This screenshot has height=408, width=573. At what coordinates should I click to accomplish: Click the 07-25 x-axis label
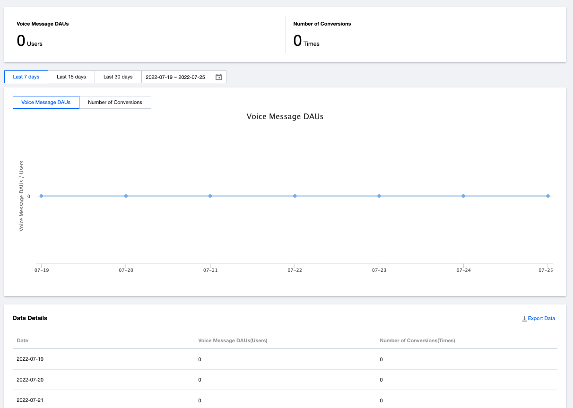(x=546, y=270)
